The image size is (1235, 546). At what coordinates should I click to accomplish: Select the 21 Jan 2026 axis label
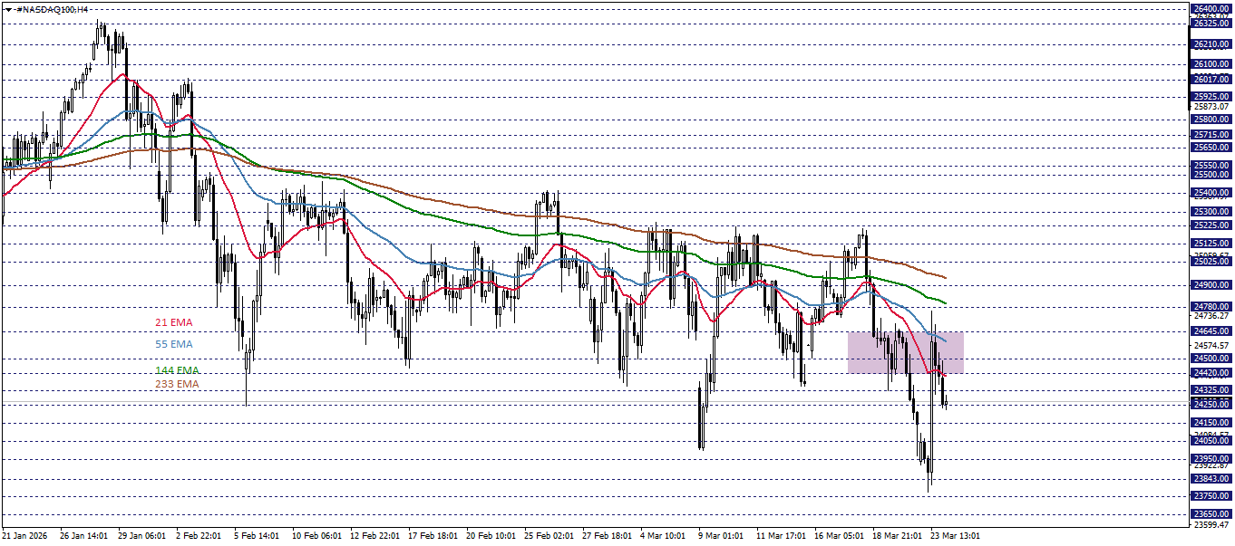(27, 534)
